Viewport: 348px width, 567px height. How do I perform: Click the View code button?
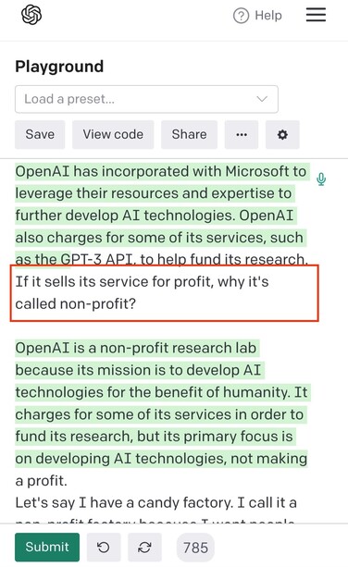113,134
